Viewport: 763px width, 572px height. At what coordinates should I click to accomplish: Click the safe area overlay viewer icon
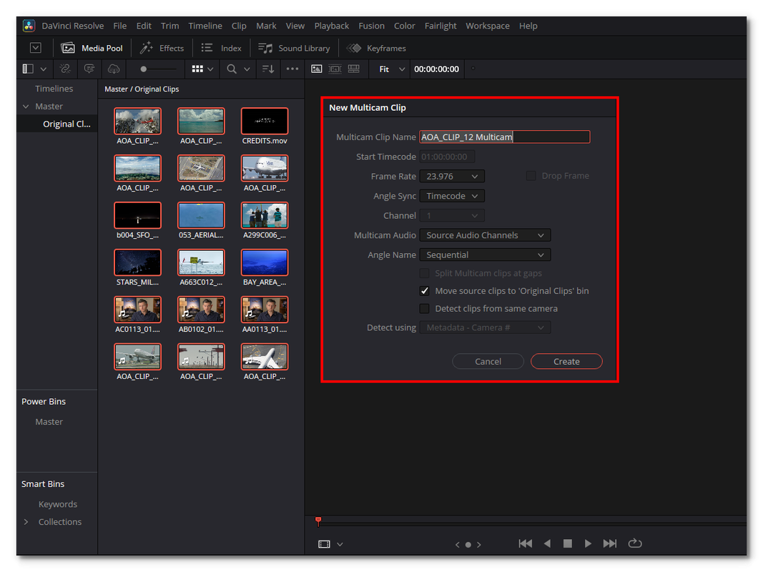[x=335, y=69]
